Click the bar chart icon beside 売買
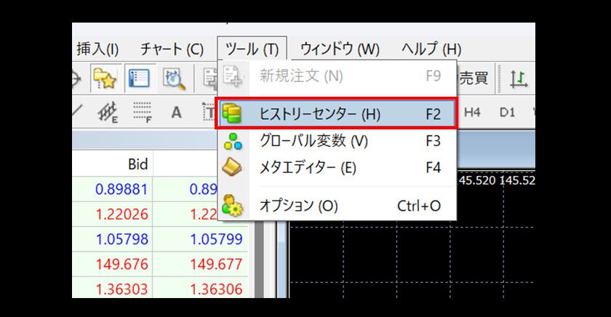This screenshot has height=317, width=611. tap(519, 79)
